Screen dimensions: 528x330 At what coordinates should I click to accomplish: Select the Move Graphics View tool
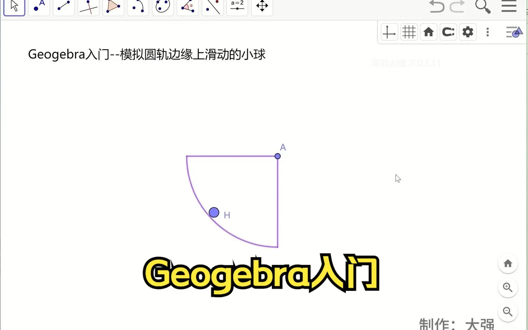[262, 6]
